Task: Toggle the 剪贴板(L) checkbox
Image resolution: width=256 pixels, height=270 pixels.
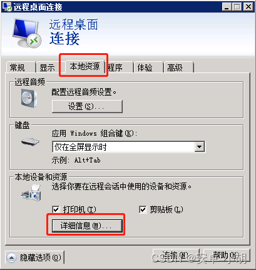Action: click(143, 209)
